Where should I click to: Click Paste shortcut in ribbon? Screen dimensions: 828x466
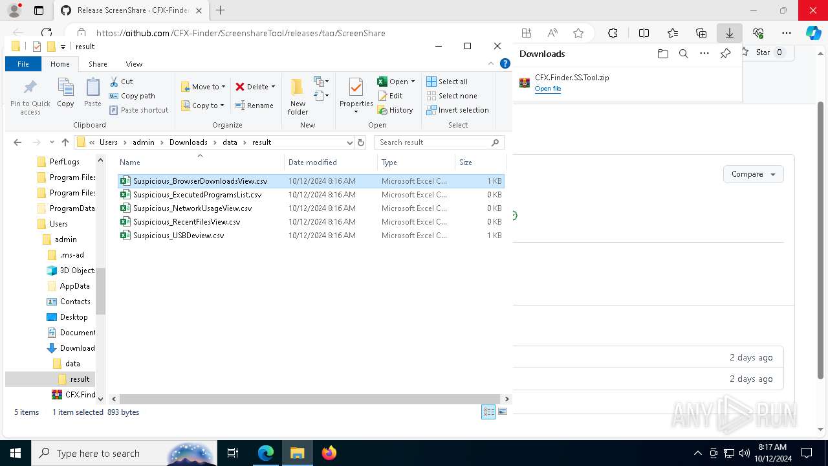click(x=138, y=110)
